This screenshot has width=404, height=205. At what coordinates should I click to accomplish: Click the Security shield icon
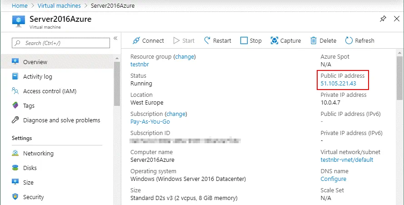(15, 197)
